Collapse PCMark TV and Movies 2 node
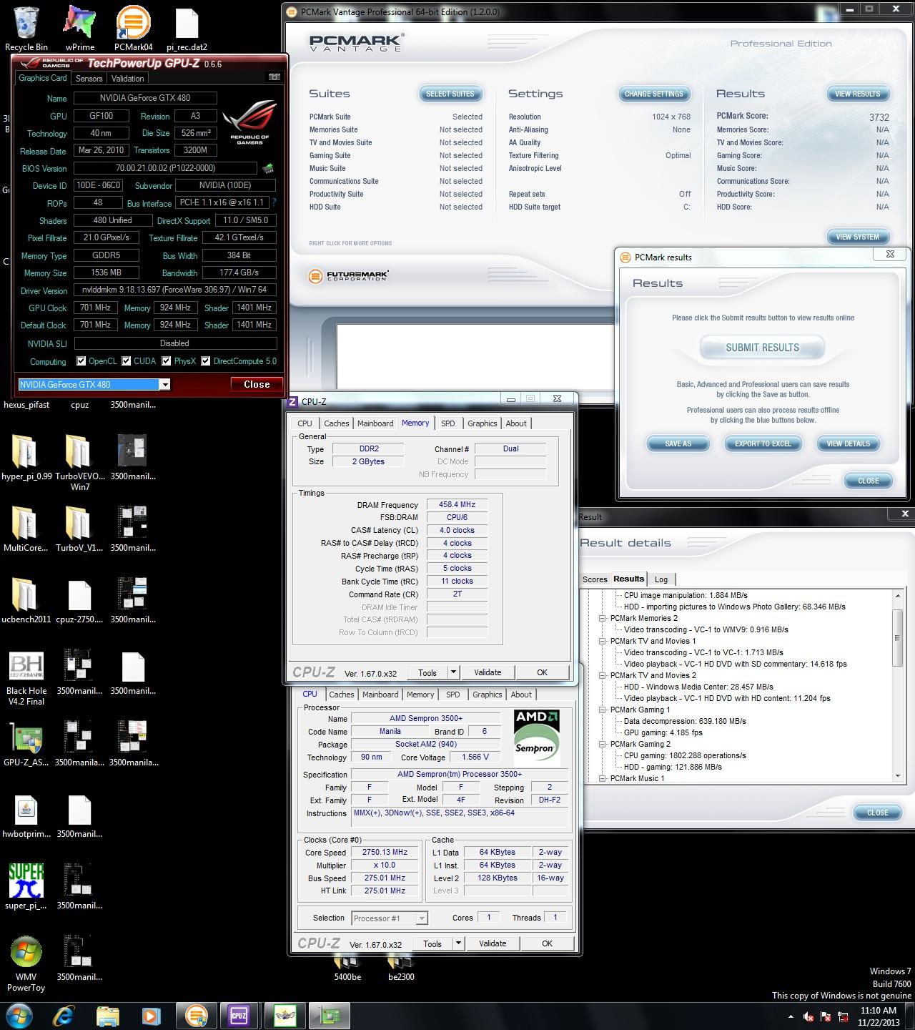The width and height of the screenshot is (915, 1030). coord(603,675)
